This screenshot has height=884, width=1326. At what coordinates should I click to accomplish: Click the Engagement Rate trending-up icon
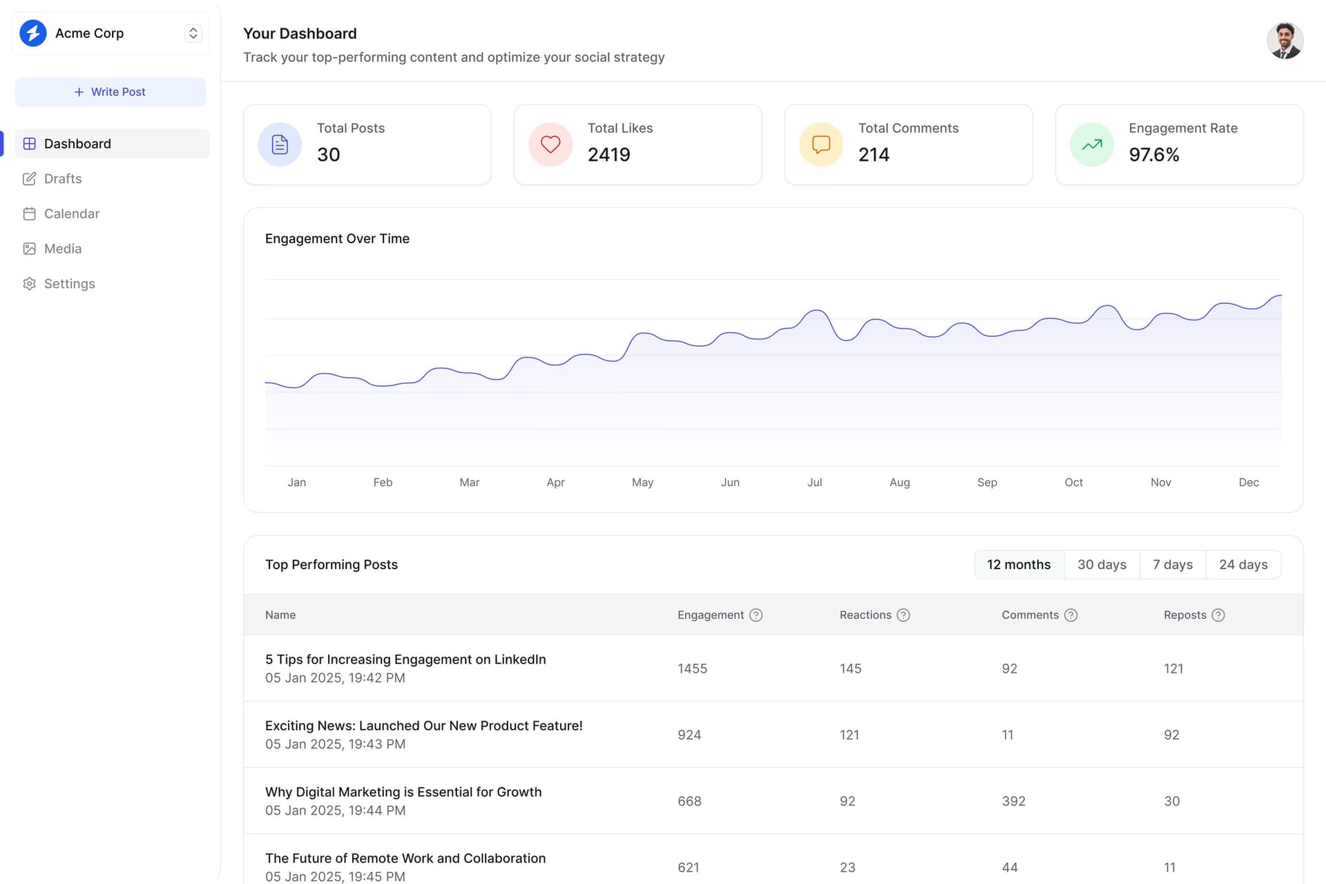(1092, 144)
